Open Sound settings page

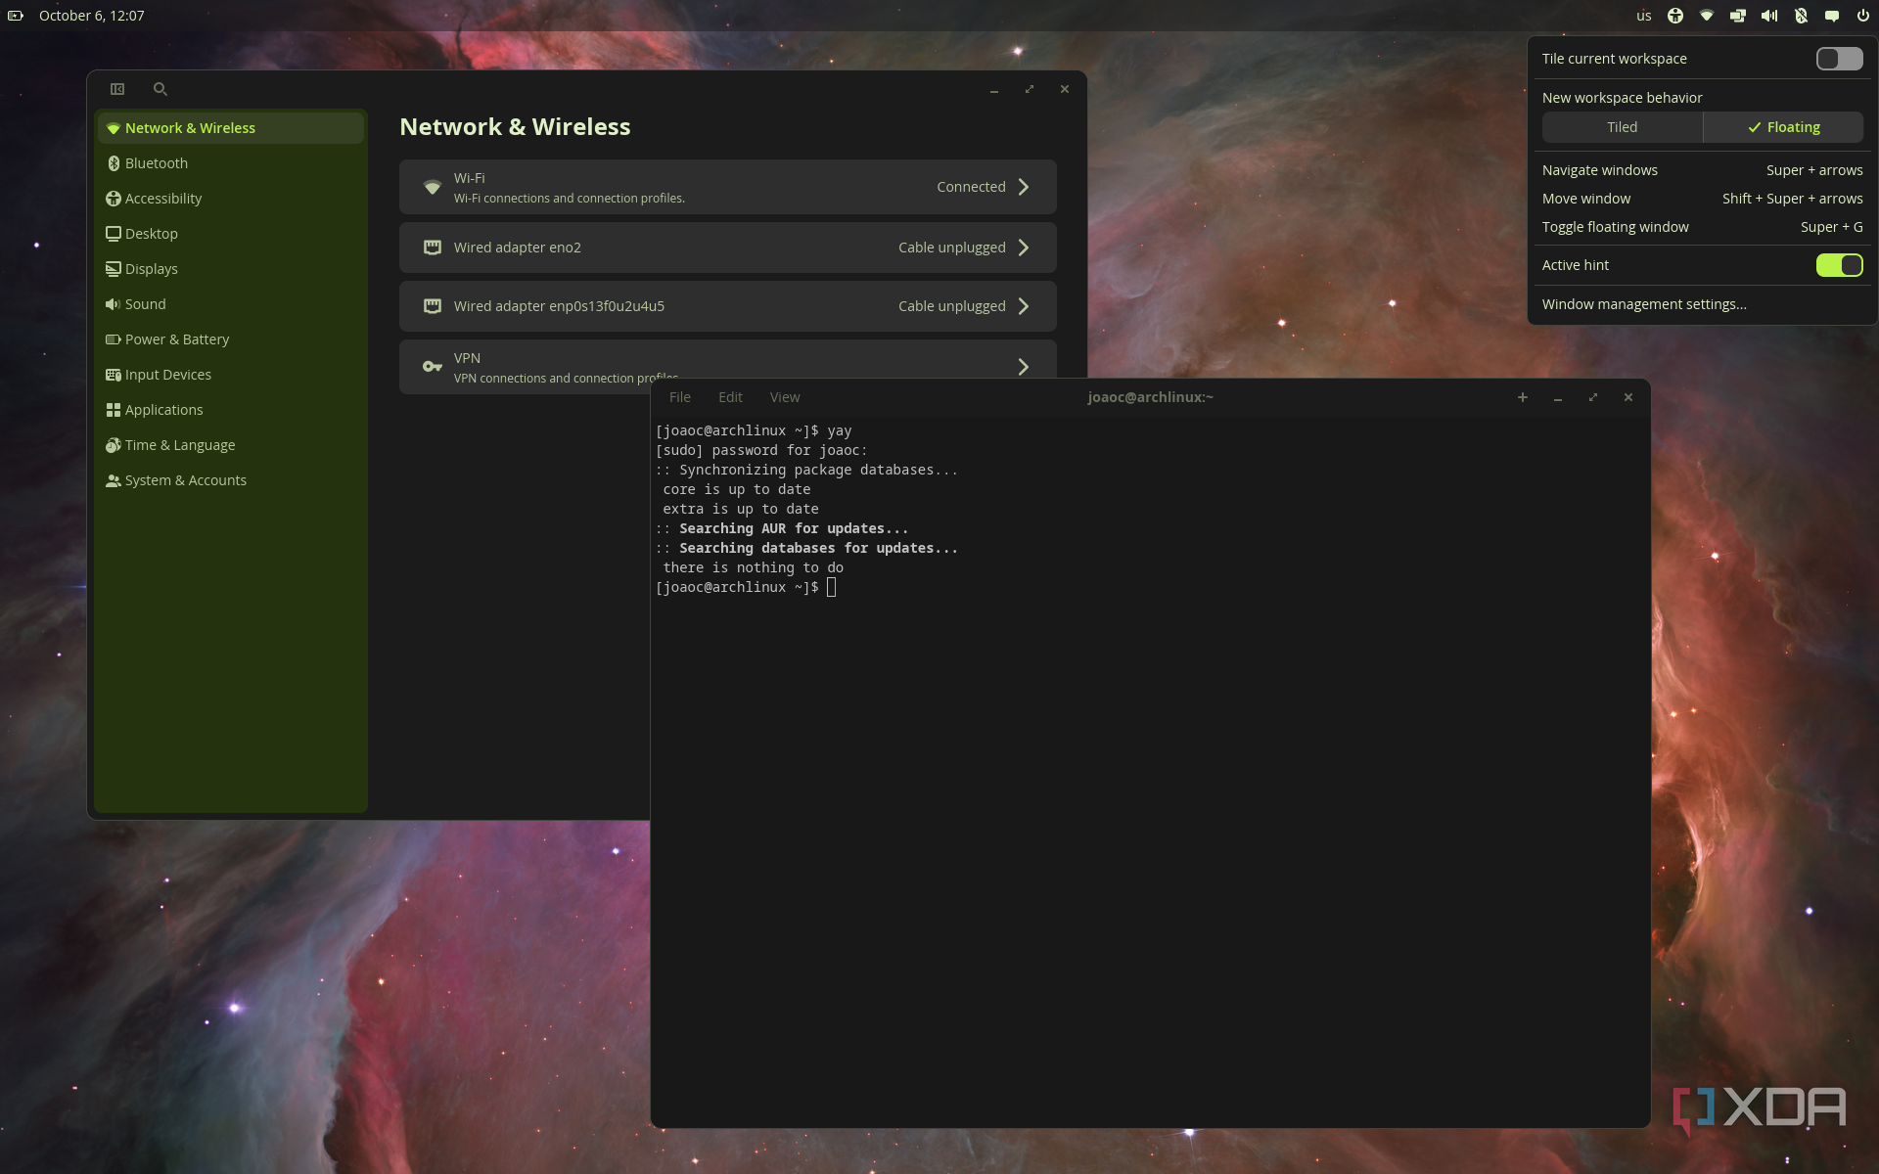click(x=231, y=304)
